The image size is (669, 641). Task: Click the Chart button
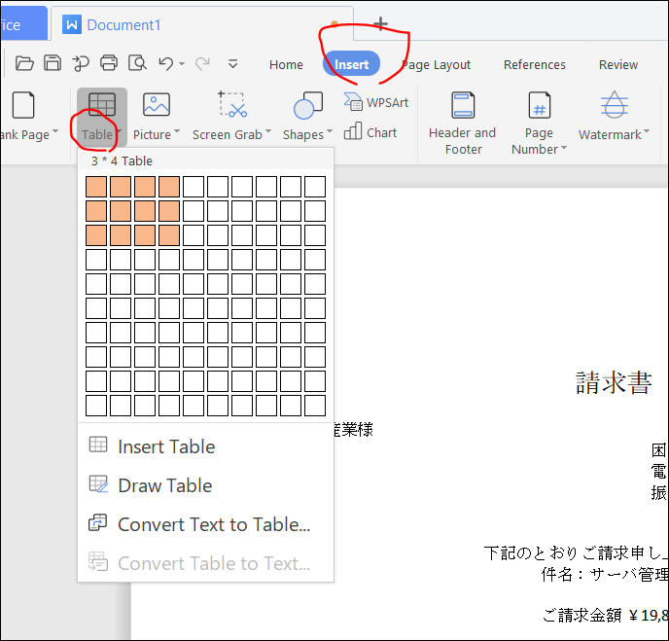(370, 132)
